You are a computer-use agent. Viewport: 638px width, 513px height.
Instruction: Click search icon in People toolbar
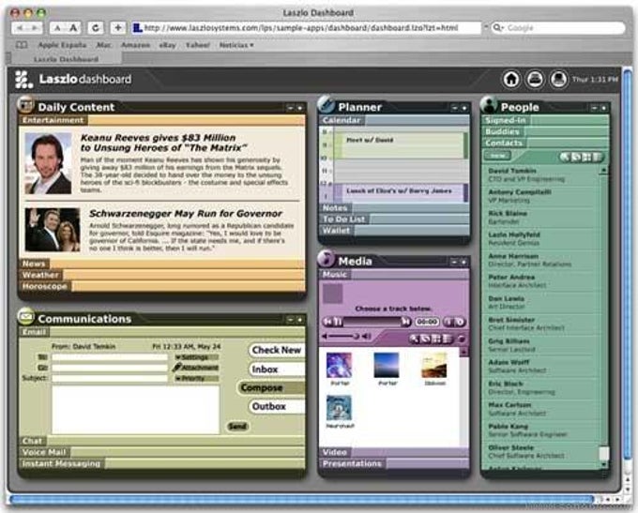(565, 157)
